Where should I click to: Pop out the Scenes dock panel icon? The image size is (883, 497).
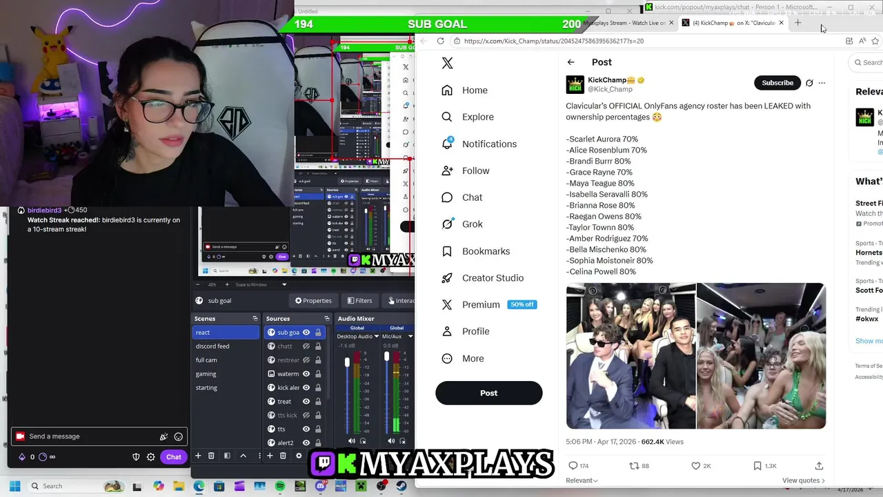tap(255, 318)
